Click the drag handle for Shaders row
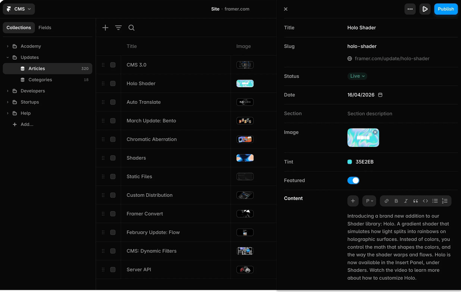461x292 pixels. point(103,158)
